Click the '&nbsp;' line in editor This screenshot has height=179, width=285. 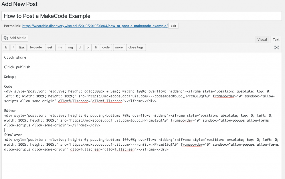click(10, 77)
